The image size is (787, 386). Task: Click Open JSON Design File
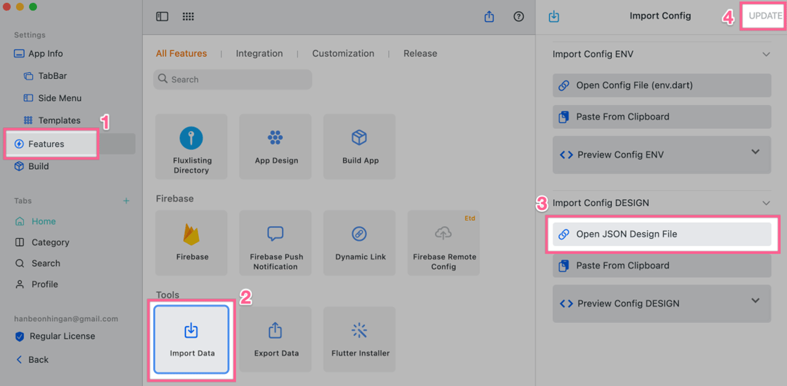coord(662,234)
